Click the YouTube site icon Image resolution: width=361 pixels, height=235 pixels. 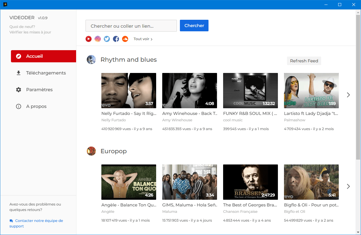click(x=88, y=39)
